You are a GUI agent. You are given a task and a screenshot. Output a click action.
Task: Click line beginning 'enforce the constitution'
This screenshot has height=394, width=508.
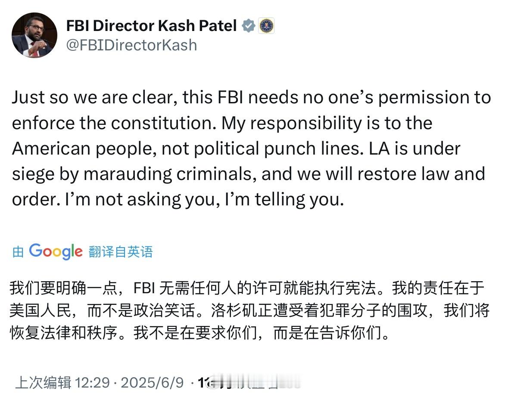click(222, 123)
